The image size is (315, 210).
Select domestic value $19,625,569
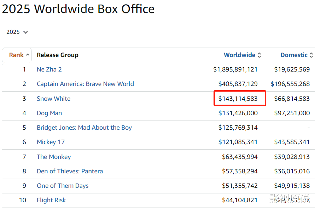(x=292, y=69)
